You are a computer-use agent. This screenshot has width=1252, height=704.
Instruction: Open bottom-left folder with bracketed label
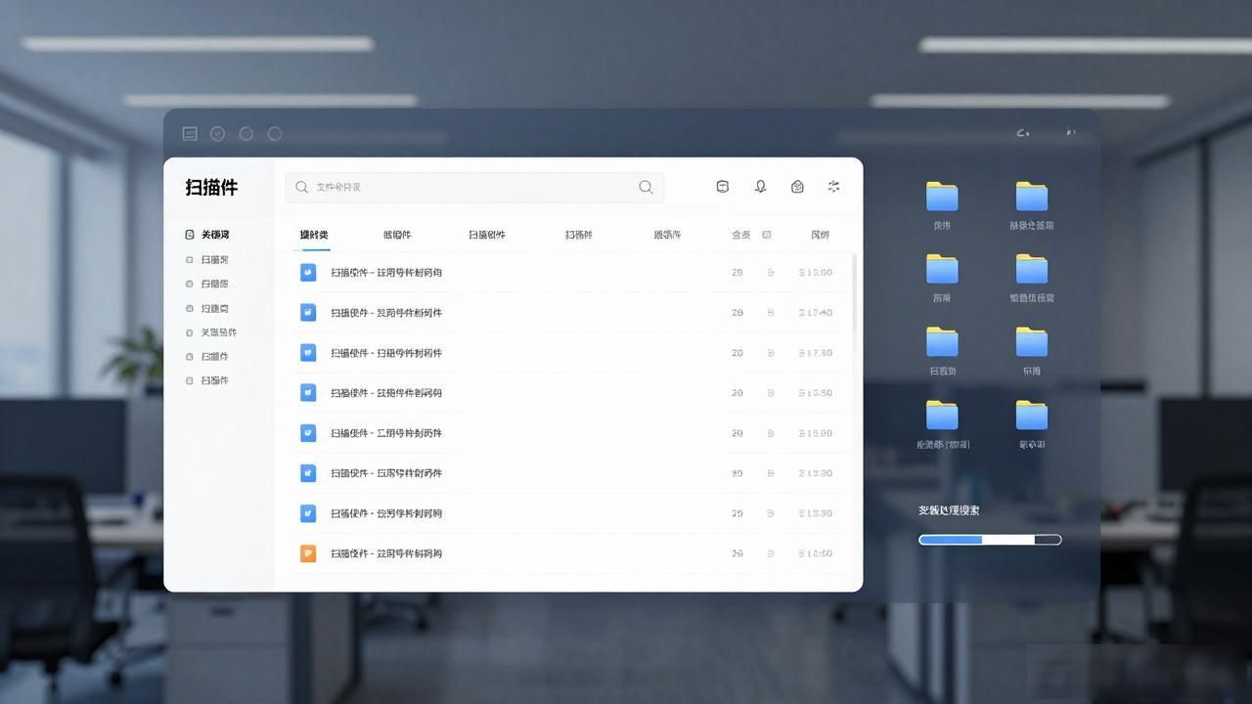click(942, 415)
